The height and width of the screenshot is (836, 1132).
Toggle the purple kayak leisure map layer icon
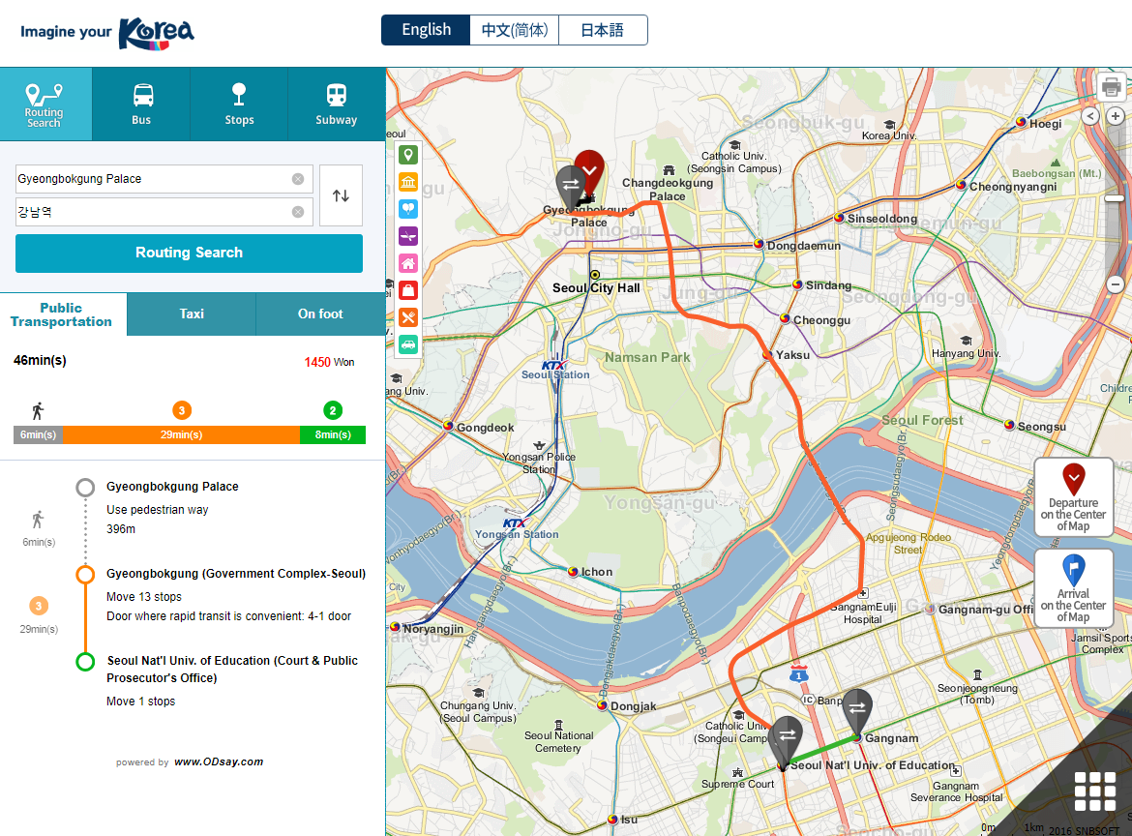[408, 236]
